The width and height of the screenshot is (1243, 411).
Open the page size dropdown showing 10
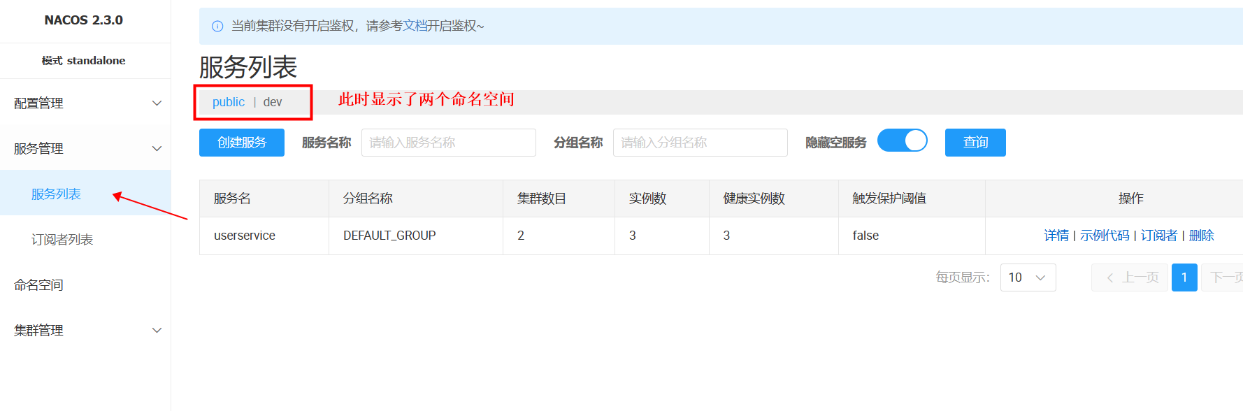pyautogui.click(x=1028, y=277)
